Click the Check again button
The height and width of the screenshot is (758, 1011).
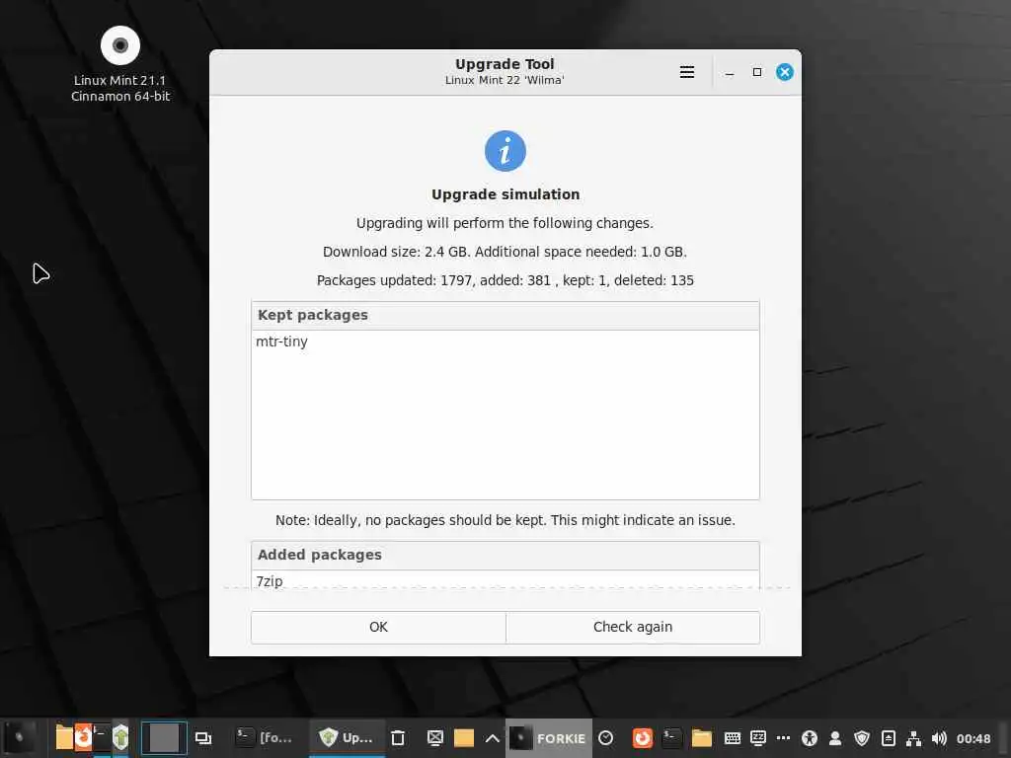(x=633, y=627)
